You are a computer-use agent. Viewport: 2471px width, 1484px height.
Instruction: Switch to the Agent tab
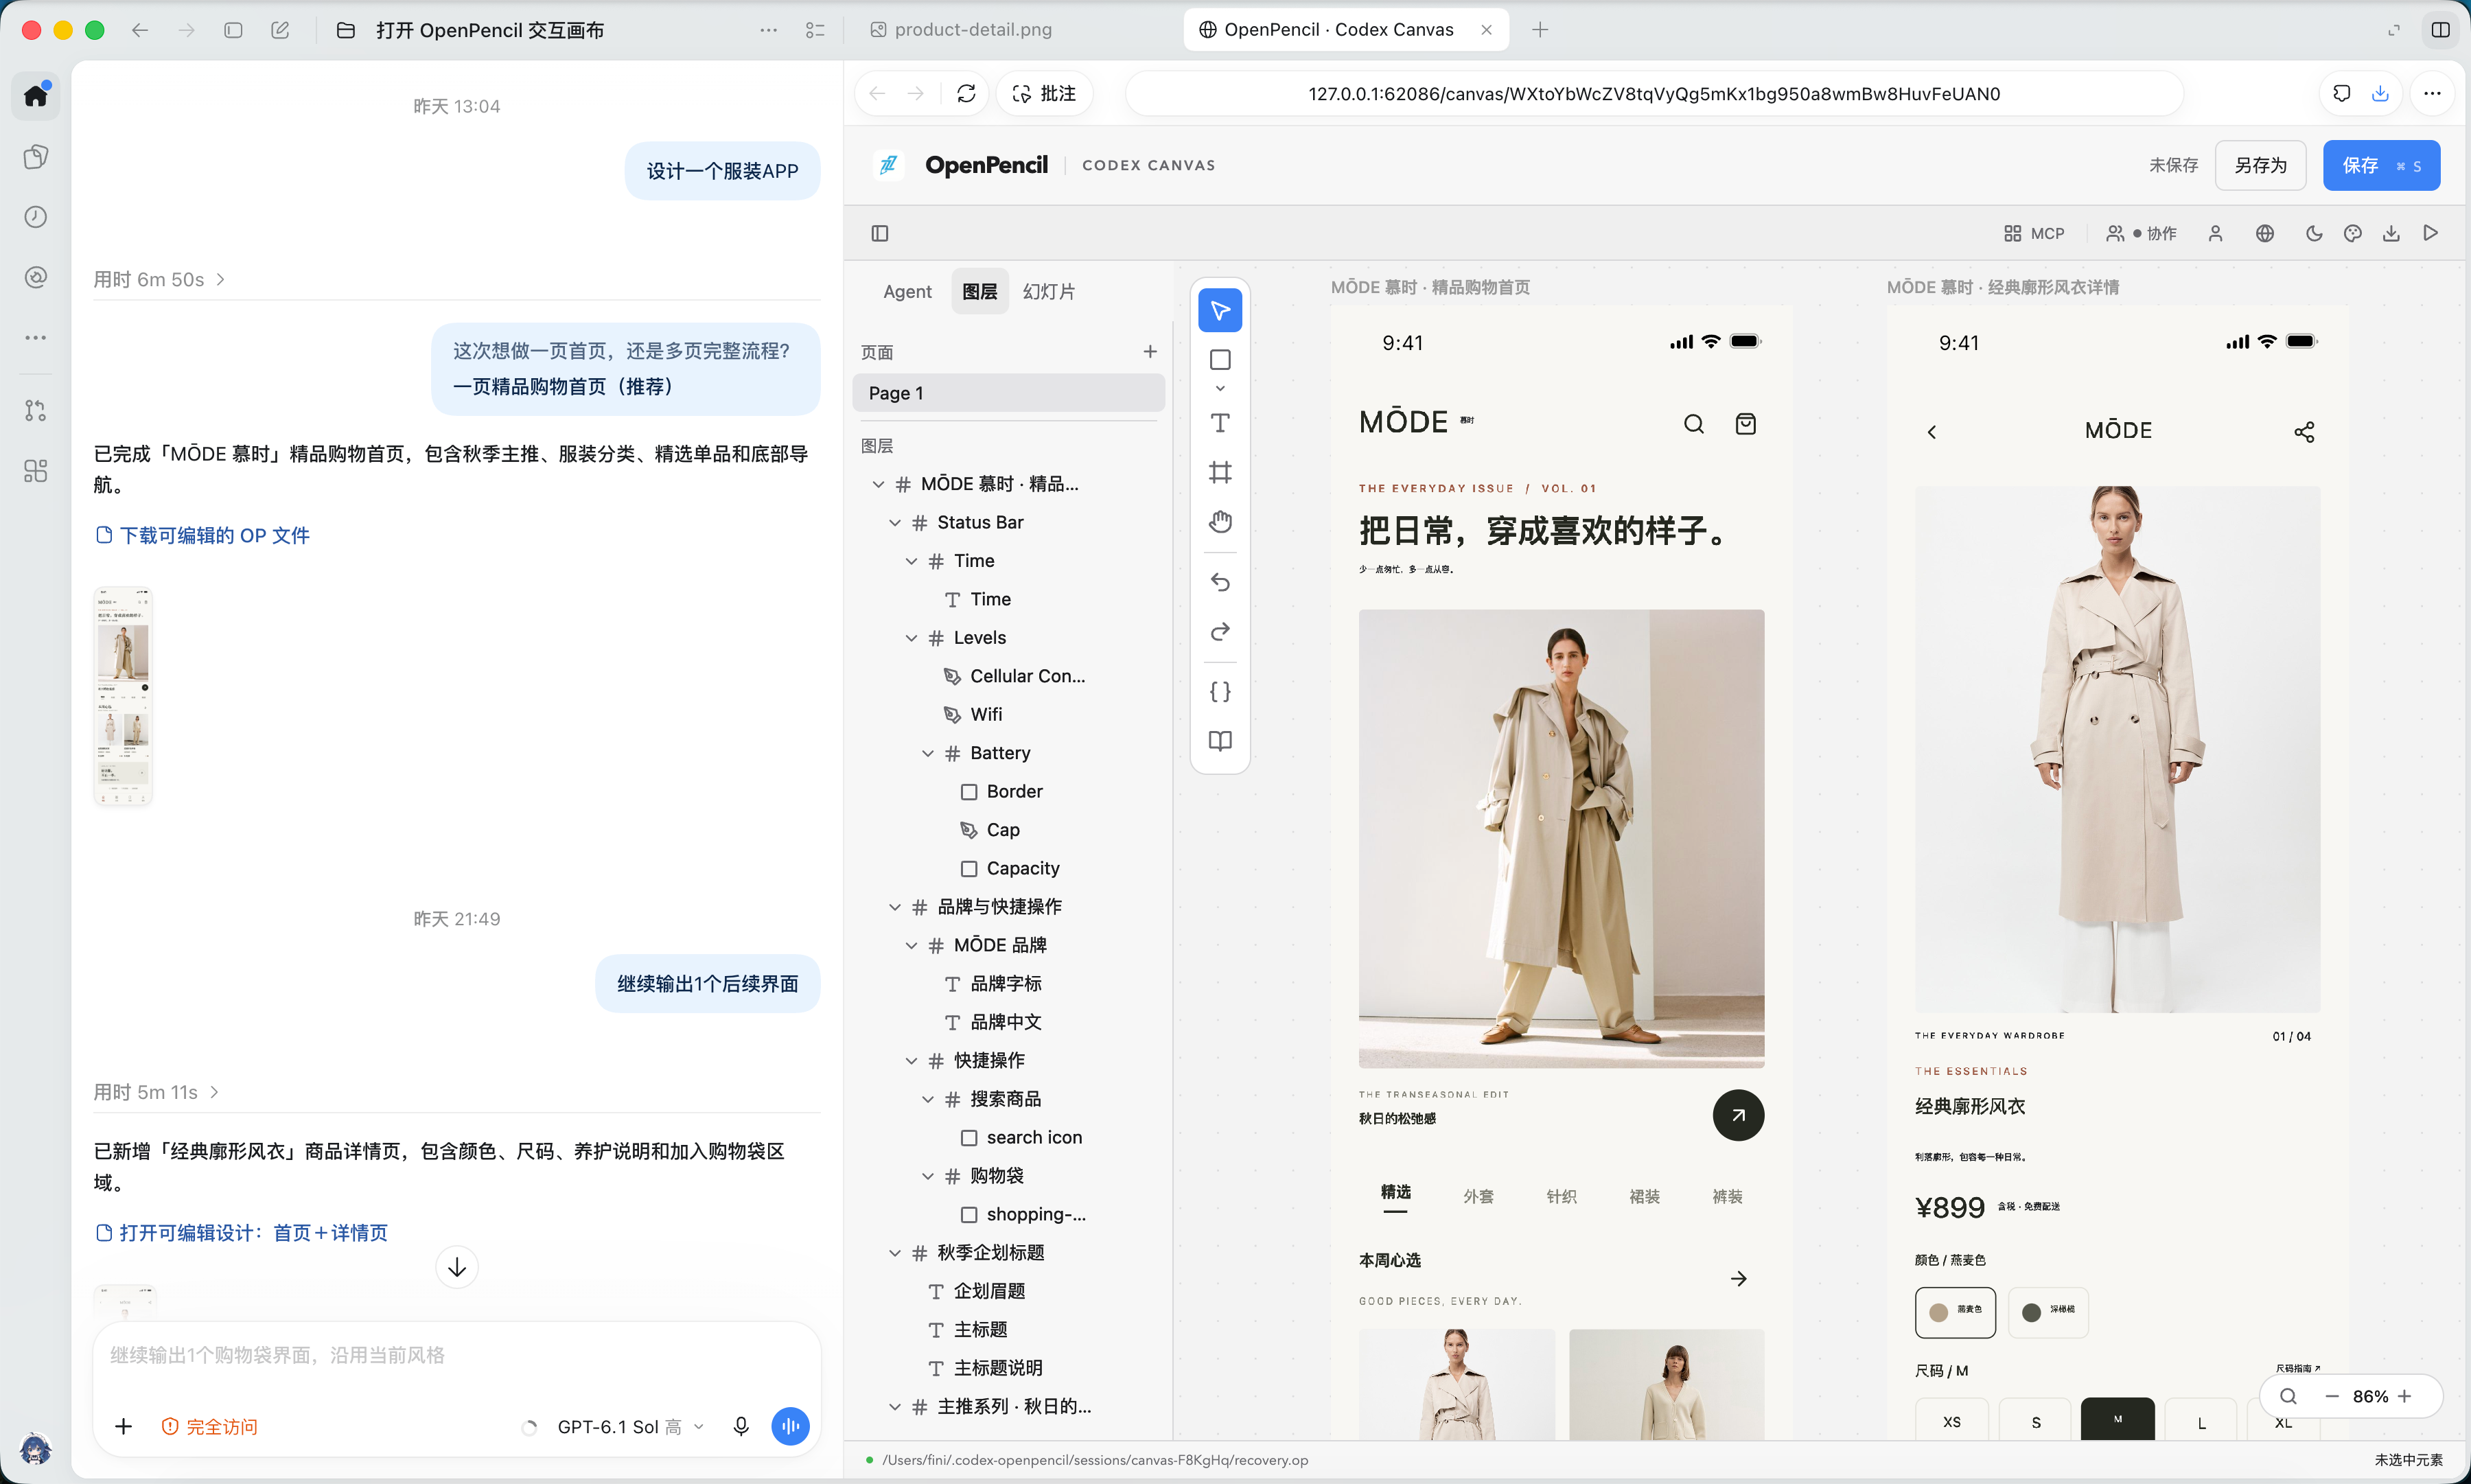point(907,291)
